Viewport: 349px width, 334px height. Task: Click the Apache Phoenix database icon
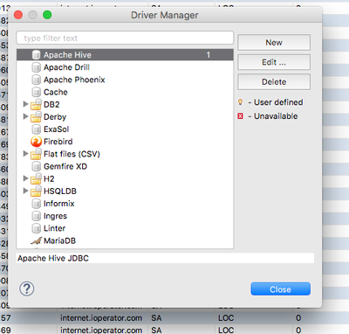coord(36,80)
